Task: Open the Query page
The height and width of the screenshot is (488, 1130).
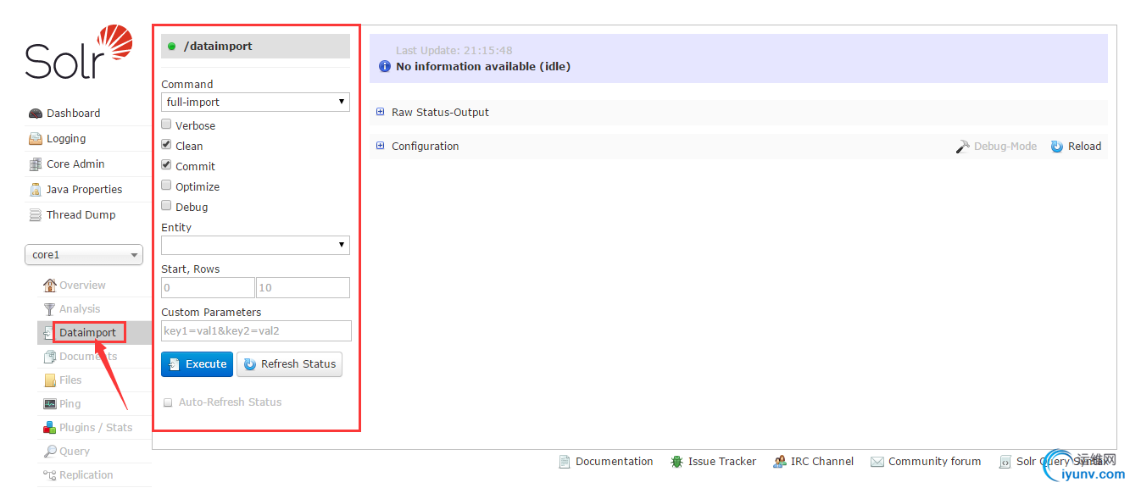Action: point(75,452)
